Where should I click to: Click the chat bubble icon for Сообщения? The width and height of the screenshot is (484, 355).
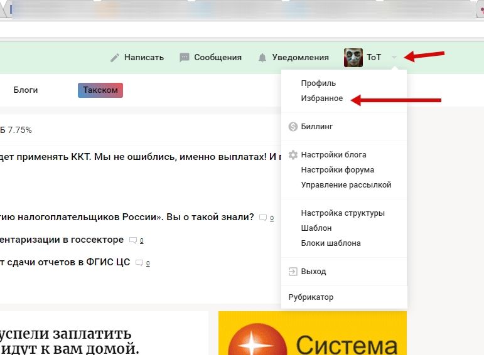[x=185, y=58]
